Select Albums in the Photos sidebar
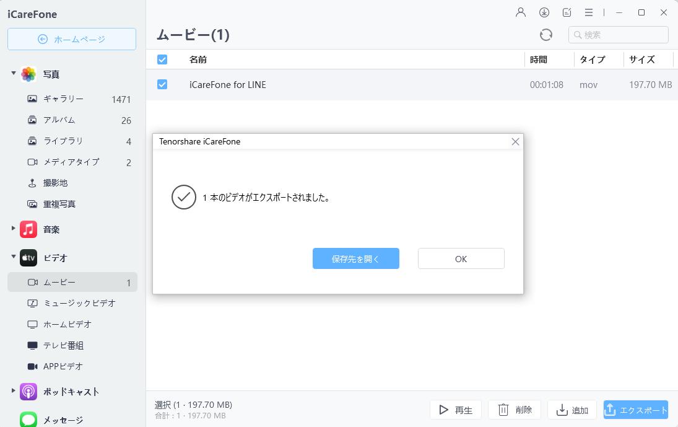 pos(62,120)
